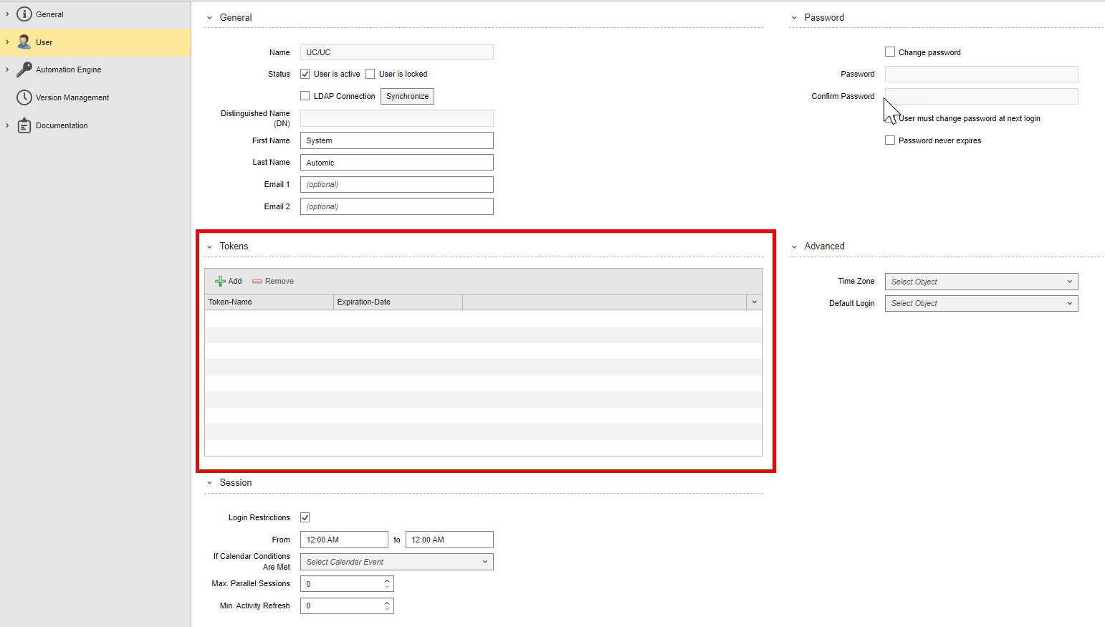Image resolution: width=1105 pixels, height=627 pixels.
Task: Open the Time Zone dropdown
Action: click(981, 282)
